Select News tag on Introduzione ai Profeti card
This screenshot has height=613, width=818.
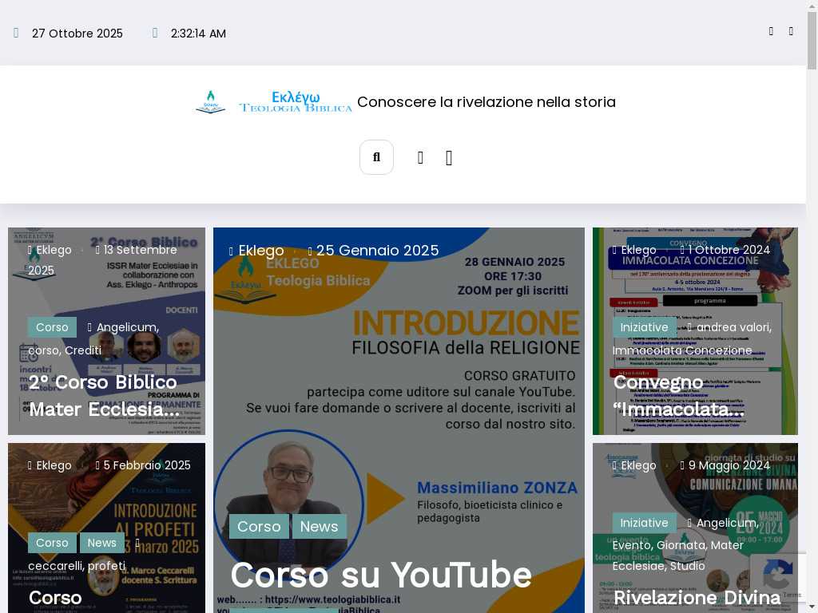[x=101, y=543]
